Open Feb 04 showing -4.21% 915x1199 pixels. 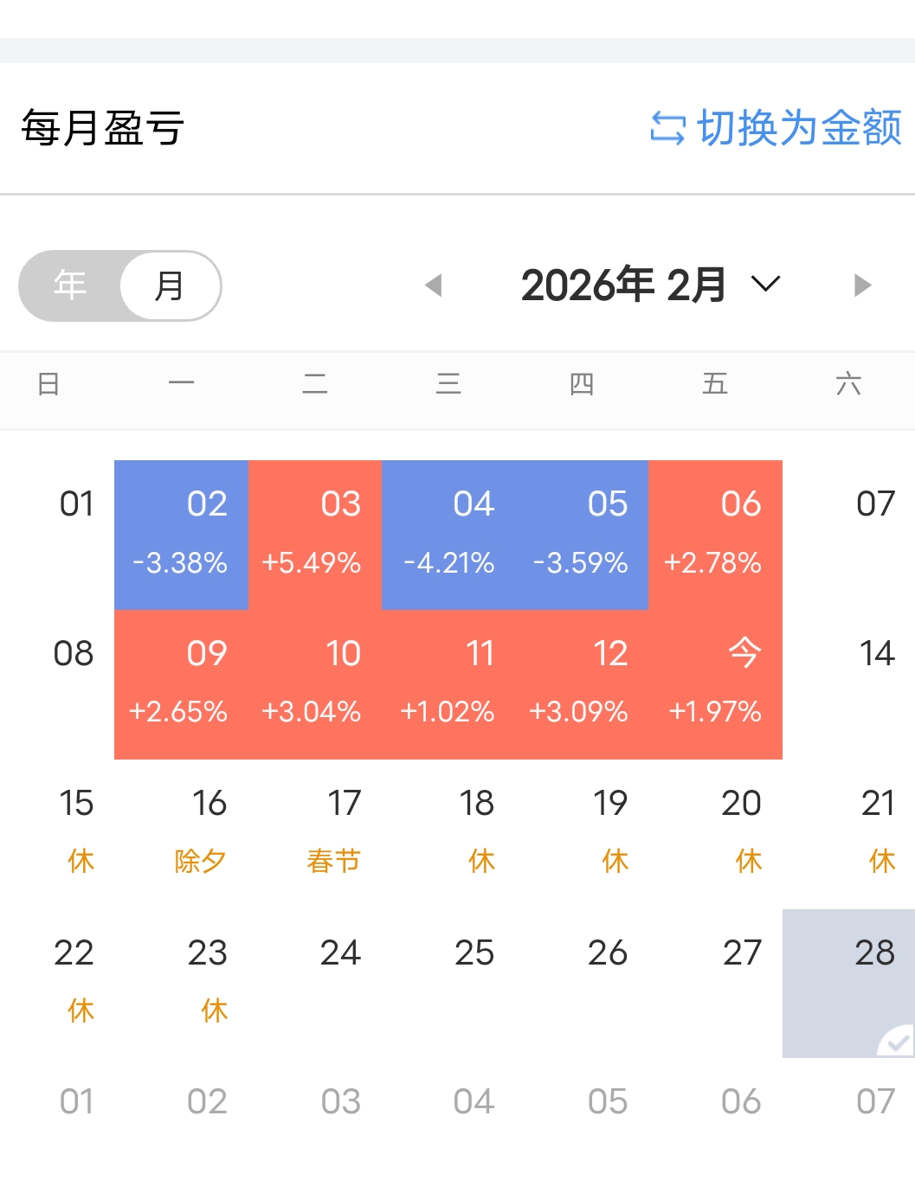click(448, 535)
